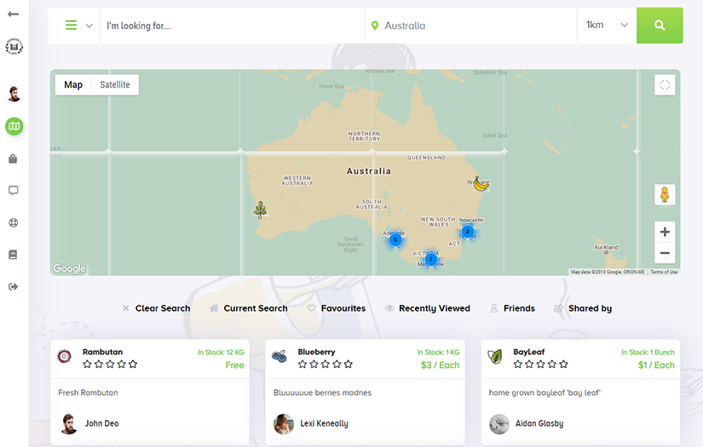
Task: Open Aidan Glasby's avatar
Action: (499, 424)
